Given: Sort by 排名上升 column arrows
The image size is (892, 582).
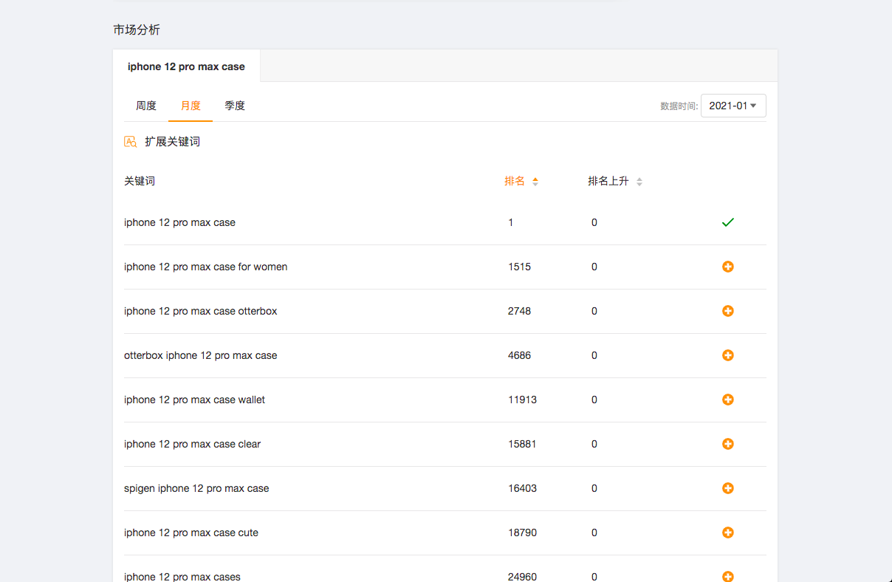Looking at the screenshot, I should (x=639, y=182).
